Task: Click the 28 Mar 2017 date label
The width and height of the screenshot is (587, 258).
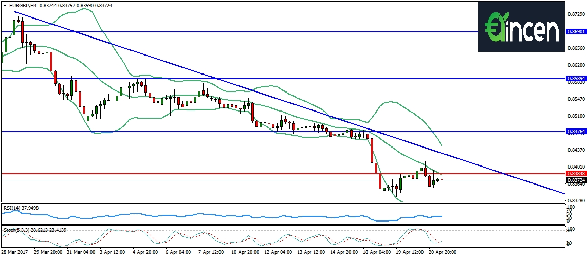Action: pyautogui.click(x=14, y=253)
